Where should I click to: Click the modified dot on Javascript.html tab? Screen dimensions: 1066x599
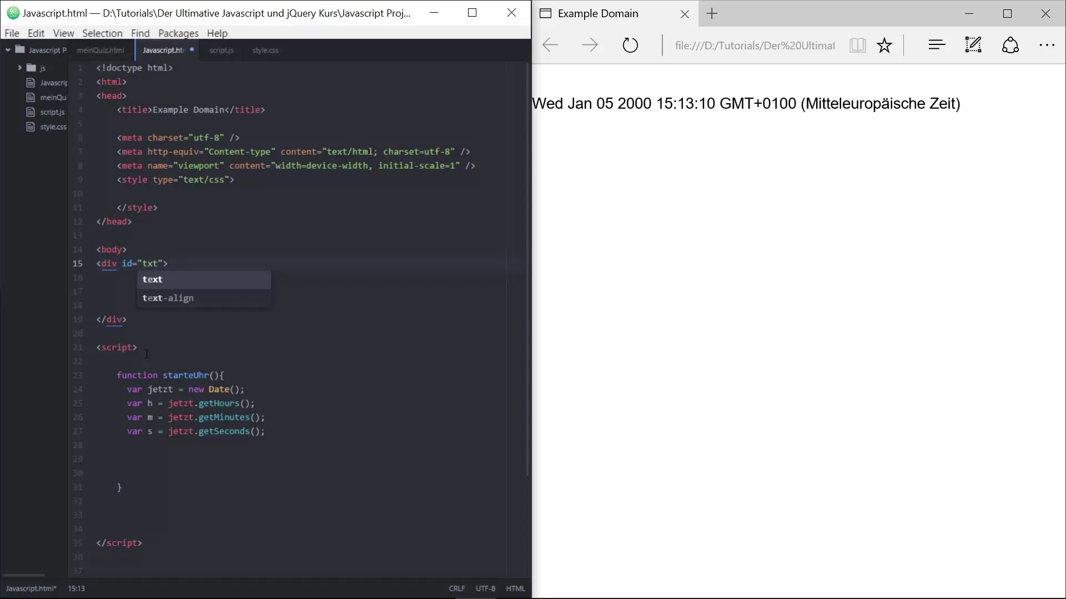tap(192, 49)
